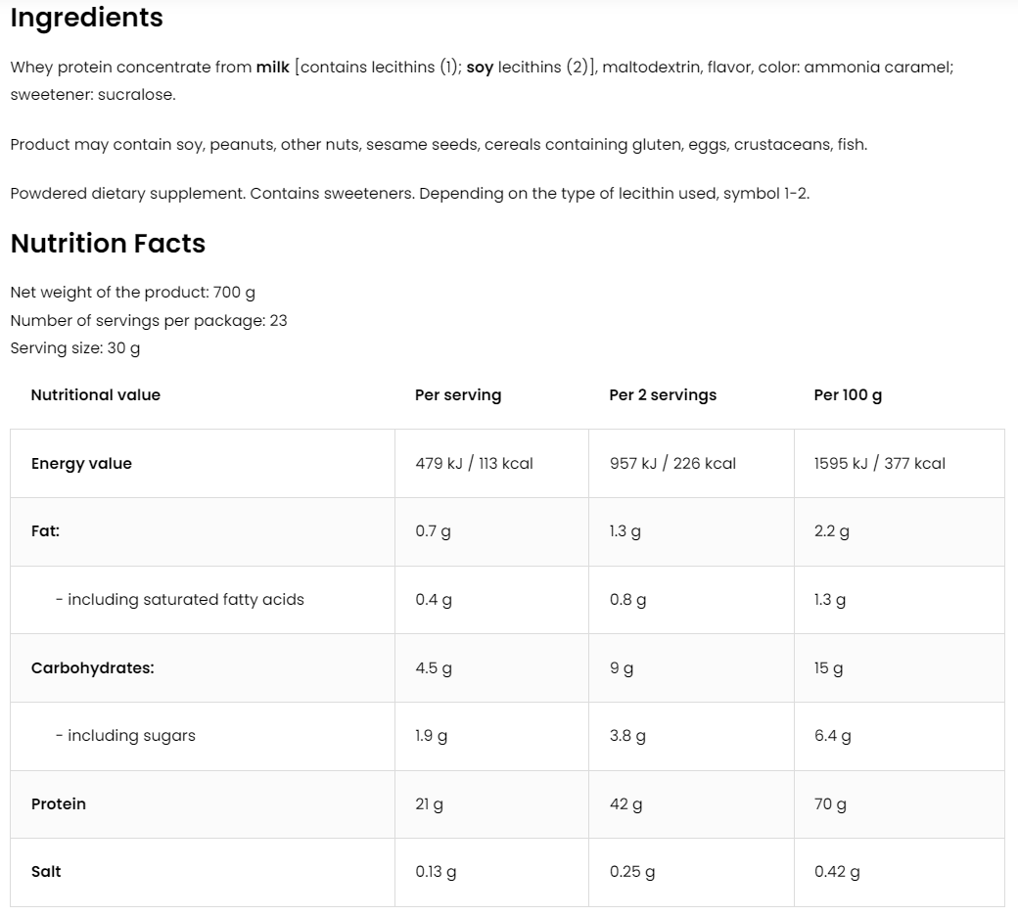Click the including sugars row label
1018x916 pixels.
pos(125,736)
